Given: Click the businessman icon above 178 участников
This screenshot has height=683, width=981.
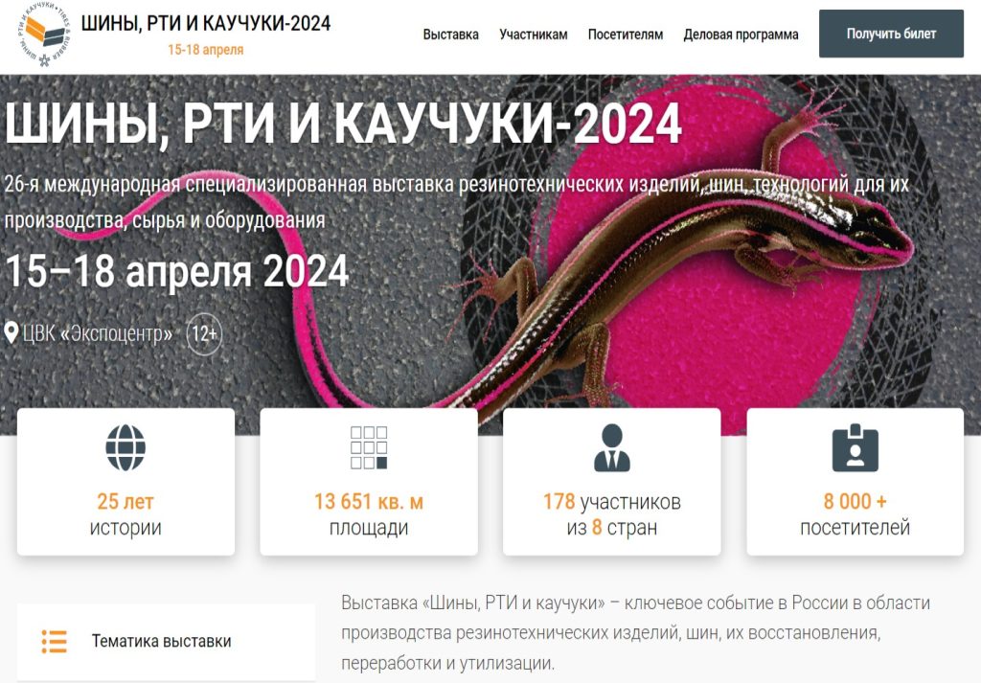Looking at the screenshot, I should [612, 447].
